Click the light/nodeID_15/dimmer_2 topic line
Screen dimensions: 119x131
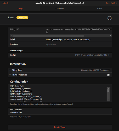(x=21, y=94)
